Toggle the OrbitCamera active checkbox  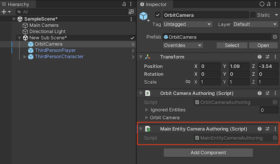tap(158, 15)
